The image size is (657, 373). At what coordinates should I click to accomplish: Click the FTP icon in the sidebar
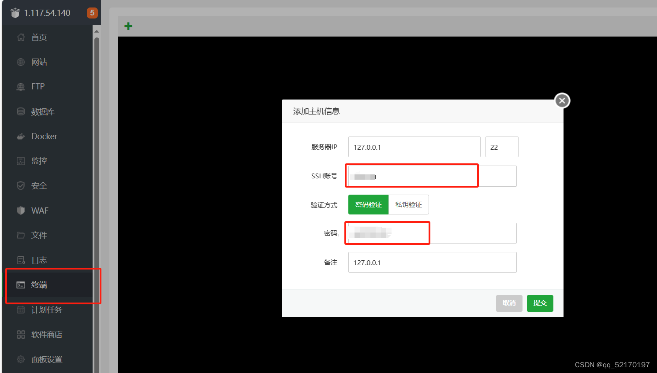click(x=21, y=87)
